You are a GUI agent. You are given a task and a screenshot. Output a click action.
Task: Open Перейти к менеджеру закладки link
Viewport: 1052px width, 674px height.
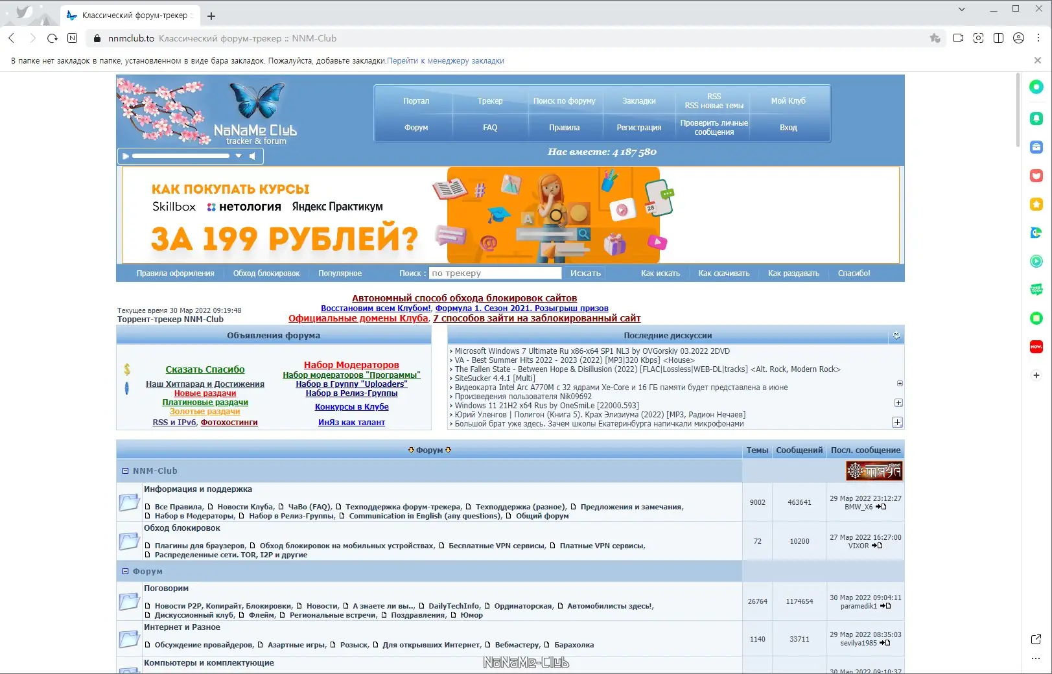click(445, 61)
